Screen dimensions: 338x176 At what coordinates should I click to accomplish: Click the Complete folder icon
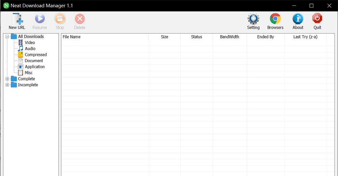14,79
